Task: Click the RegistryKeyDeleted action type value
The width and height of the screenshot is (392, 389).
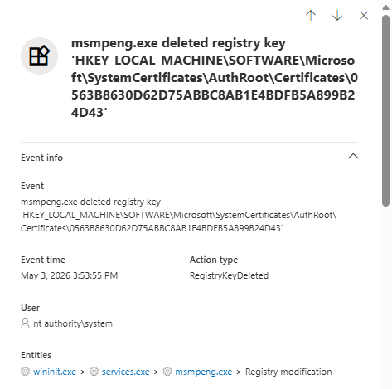Action: point(229,275)
